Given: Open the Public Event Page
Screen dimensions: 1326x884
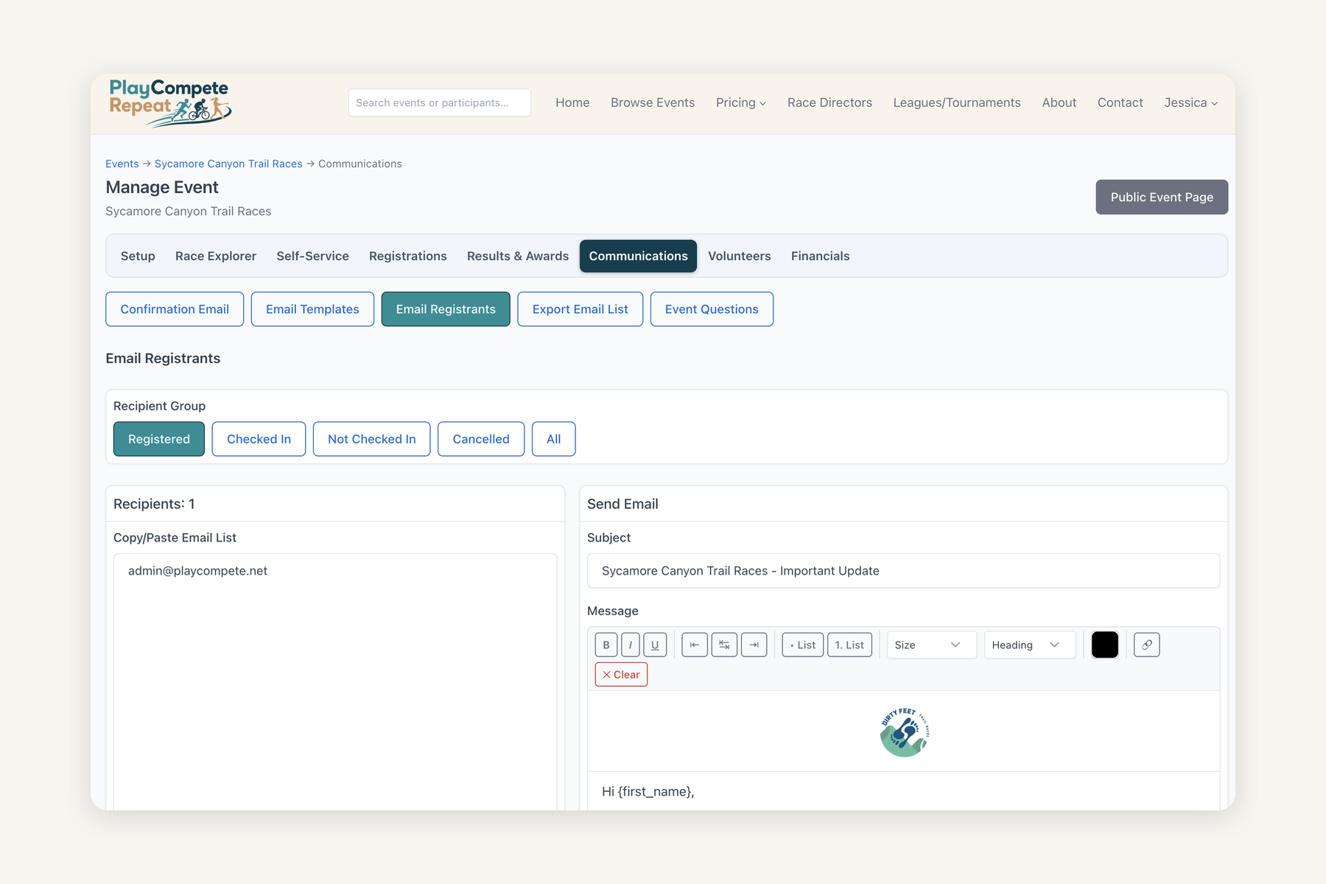Looking at the screenshot, I should (1162, 197).
